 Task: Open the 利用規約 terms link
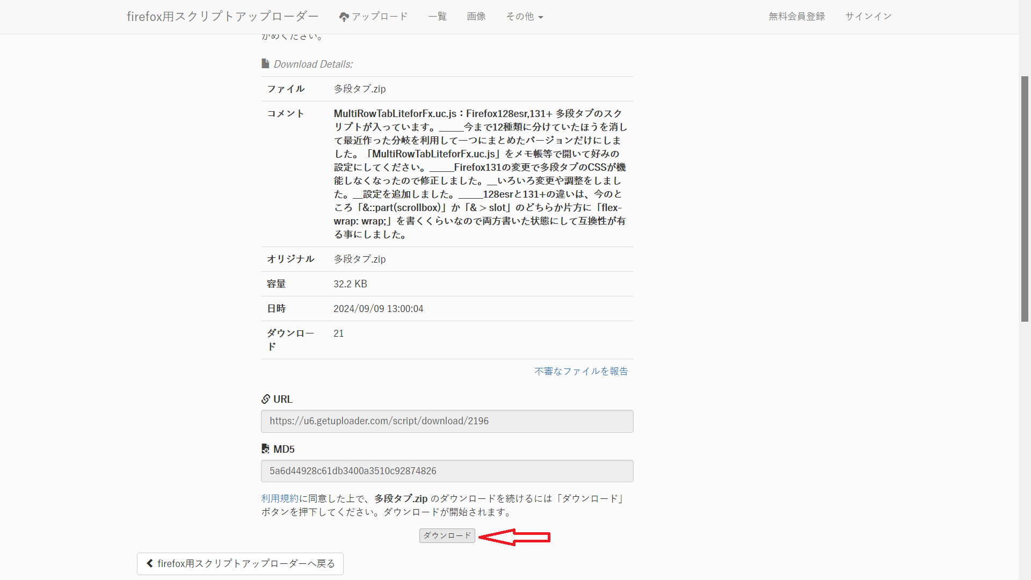pyautogui.click(x=280, y=498)
